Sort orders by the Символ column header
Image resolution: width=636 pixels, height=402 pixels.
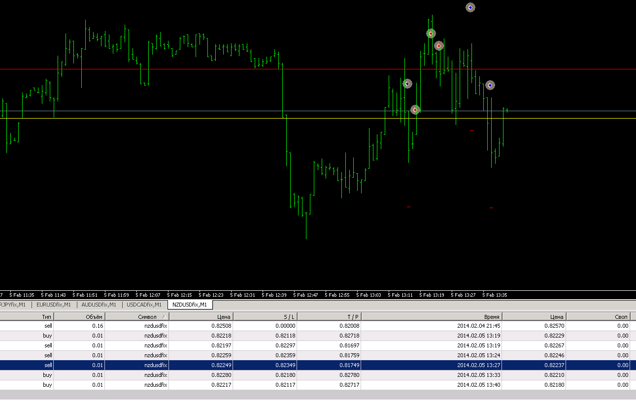pyautogui.click(x=137, y=317)
